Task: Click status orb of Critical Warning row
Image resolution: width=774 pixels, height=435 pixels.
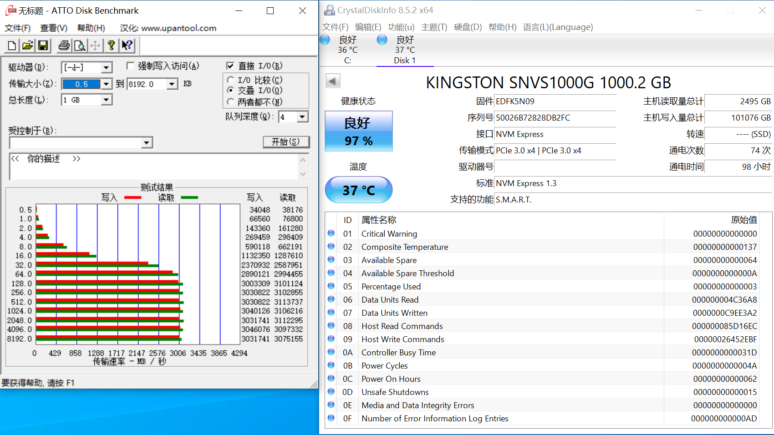Action: [331, 233]
